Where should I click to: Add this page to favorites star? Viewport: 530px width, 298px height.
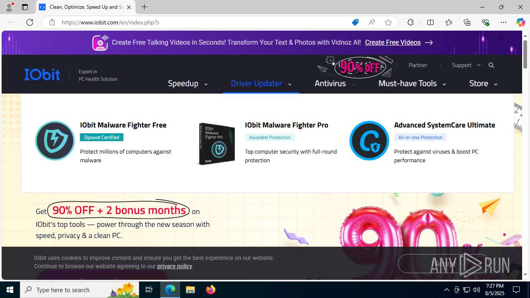388,22
